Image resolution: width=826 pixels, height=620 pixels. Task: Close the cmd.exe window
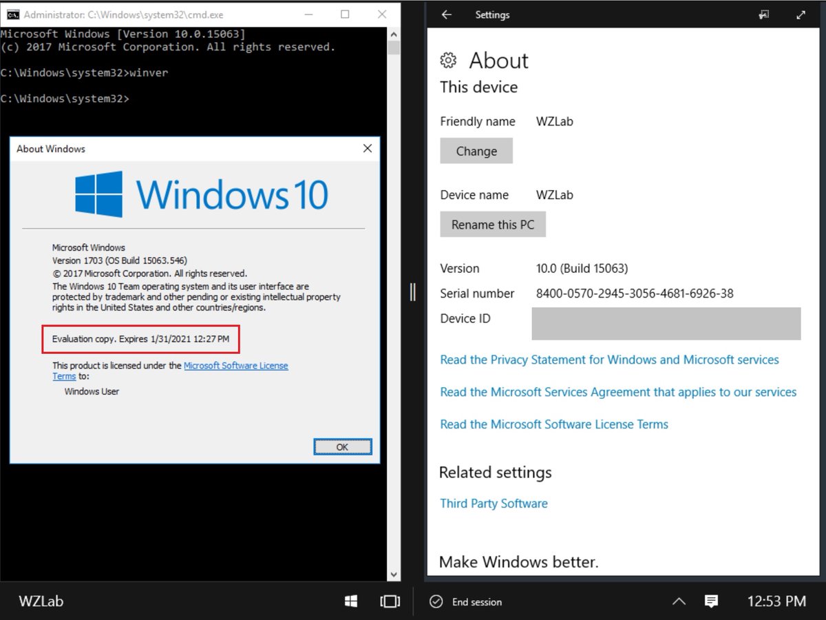(383, 14)
